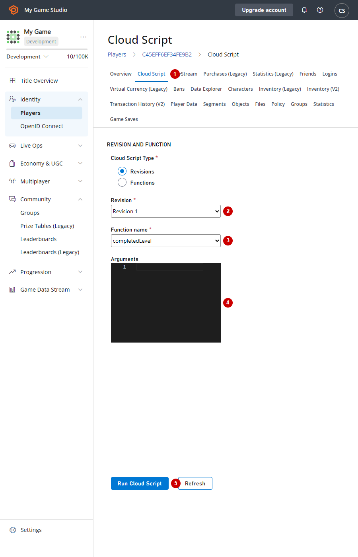
Task: Open the Bans tab
Action: tap(179, 89)
